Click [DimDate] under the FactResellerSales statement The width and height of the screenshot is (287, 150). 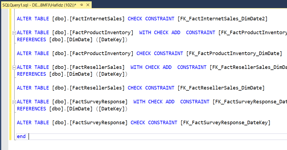coord(80,74)
